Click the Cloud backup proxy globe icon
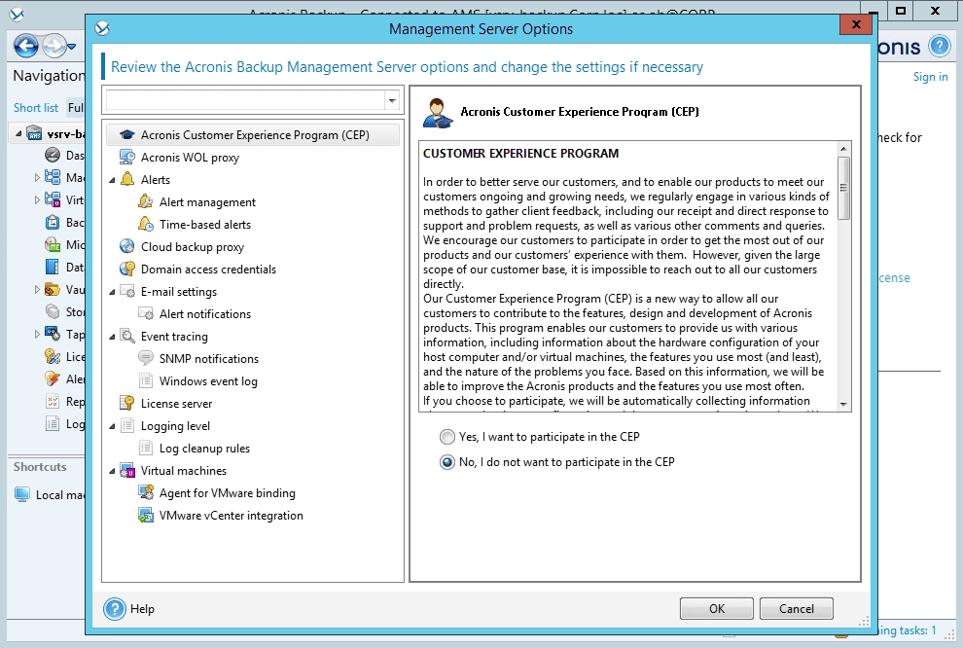Screen dimensions: 963x648 tap(127, 247)
